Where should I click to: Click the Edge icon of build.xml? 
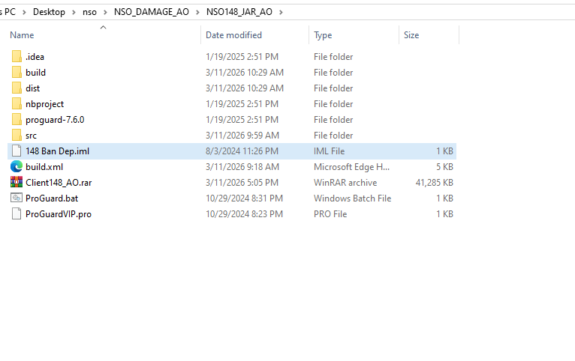coord(17,167)
